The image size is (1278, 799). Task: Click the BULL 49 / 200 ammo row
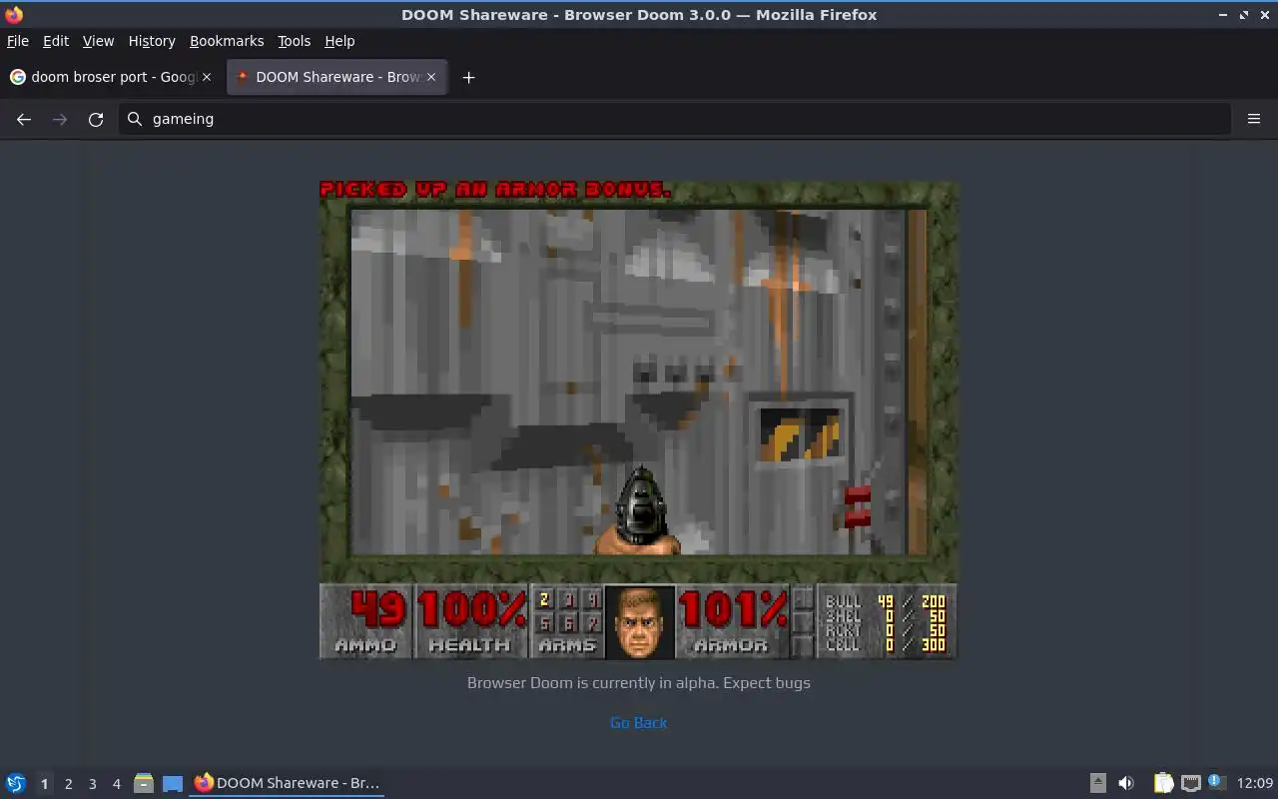click(885, 601)
